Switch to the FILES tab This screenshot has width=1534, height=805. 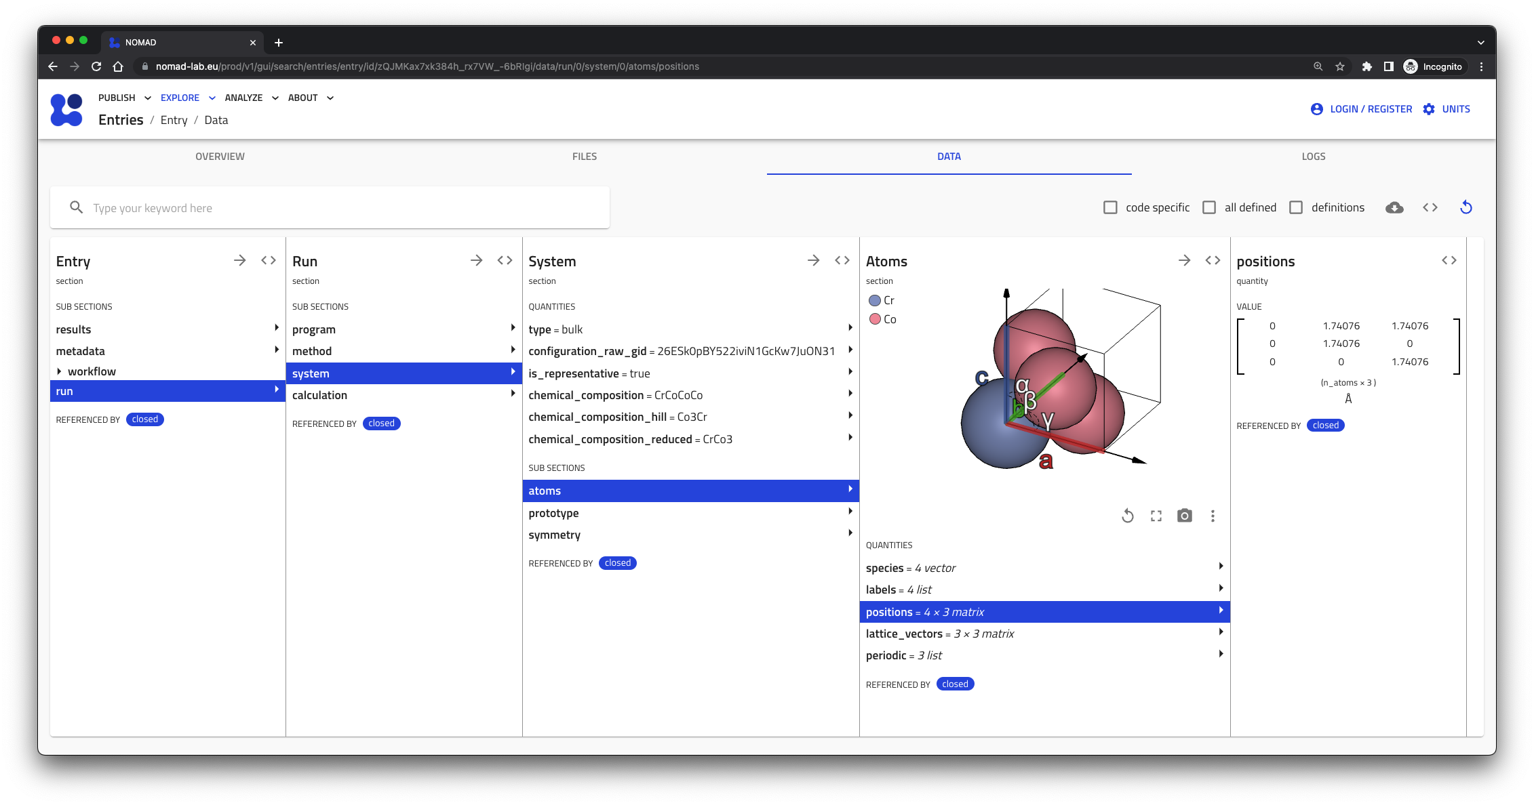(x=584, y=156)
